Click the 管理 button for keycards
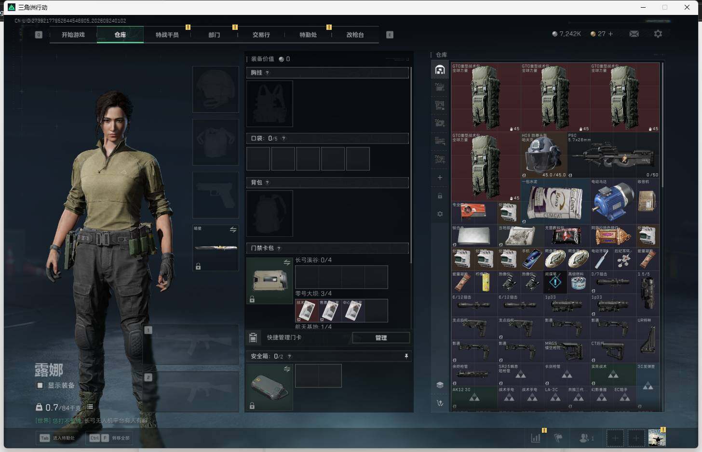Image resolution: width=702 pixels, height=452 pixels. 381,337
